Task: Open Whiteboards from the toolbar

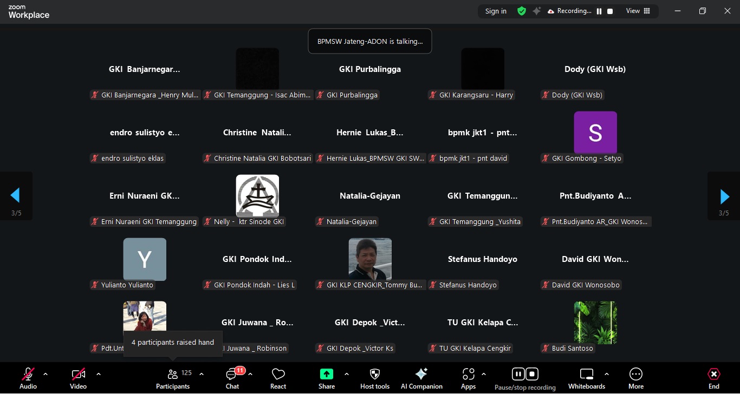Action: (587, 378)
